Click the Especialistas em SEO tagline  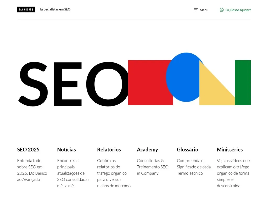(55, 9)
